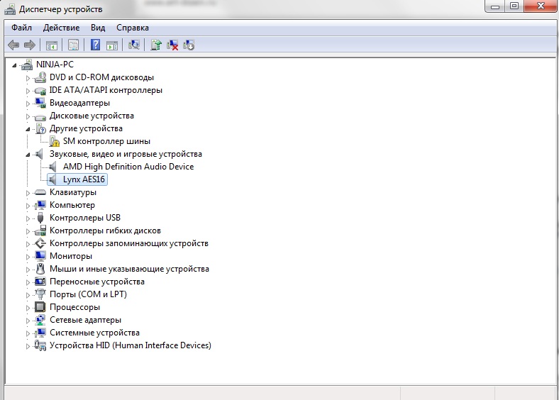Click the Контроллеры USB label
Screen dimensions: 559x400
point(85,218)
